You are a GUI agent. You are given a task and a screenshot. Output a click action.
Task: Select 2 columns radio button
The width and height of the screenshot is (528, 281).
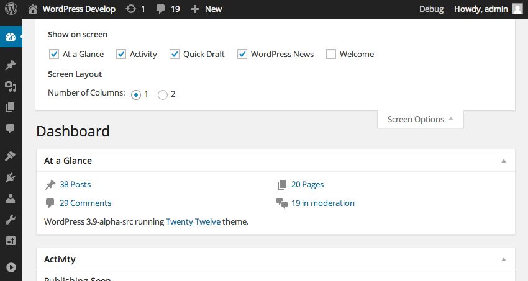tap(163, 95)
